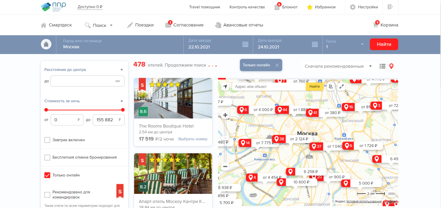Collapse the Расстояние до центра section
Screen dimensions: 441x208
122,70
